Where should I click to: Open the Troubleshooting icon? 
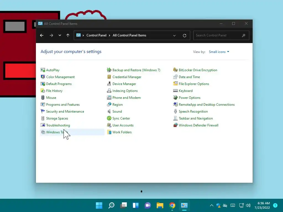(43, 125)
